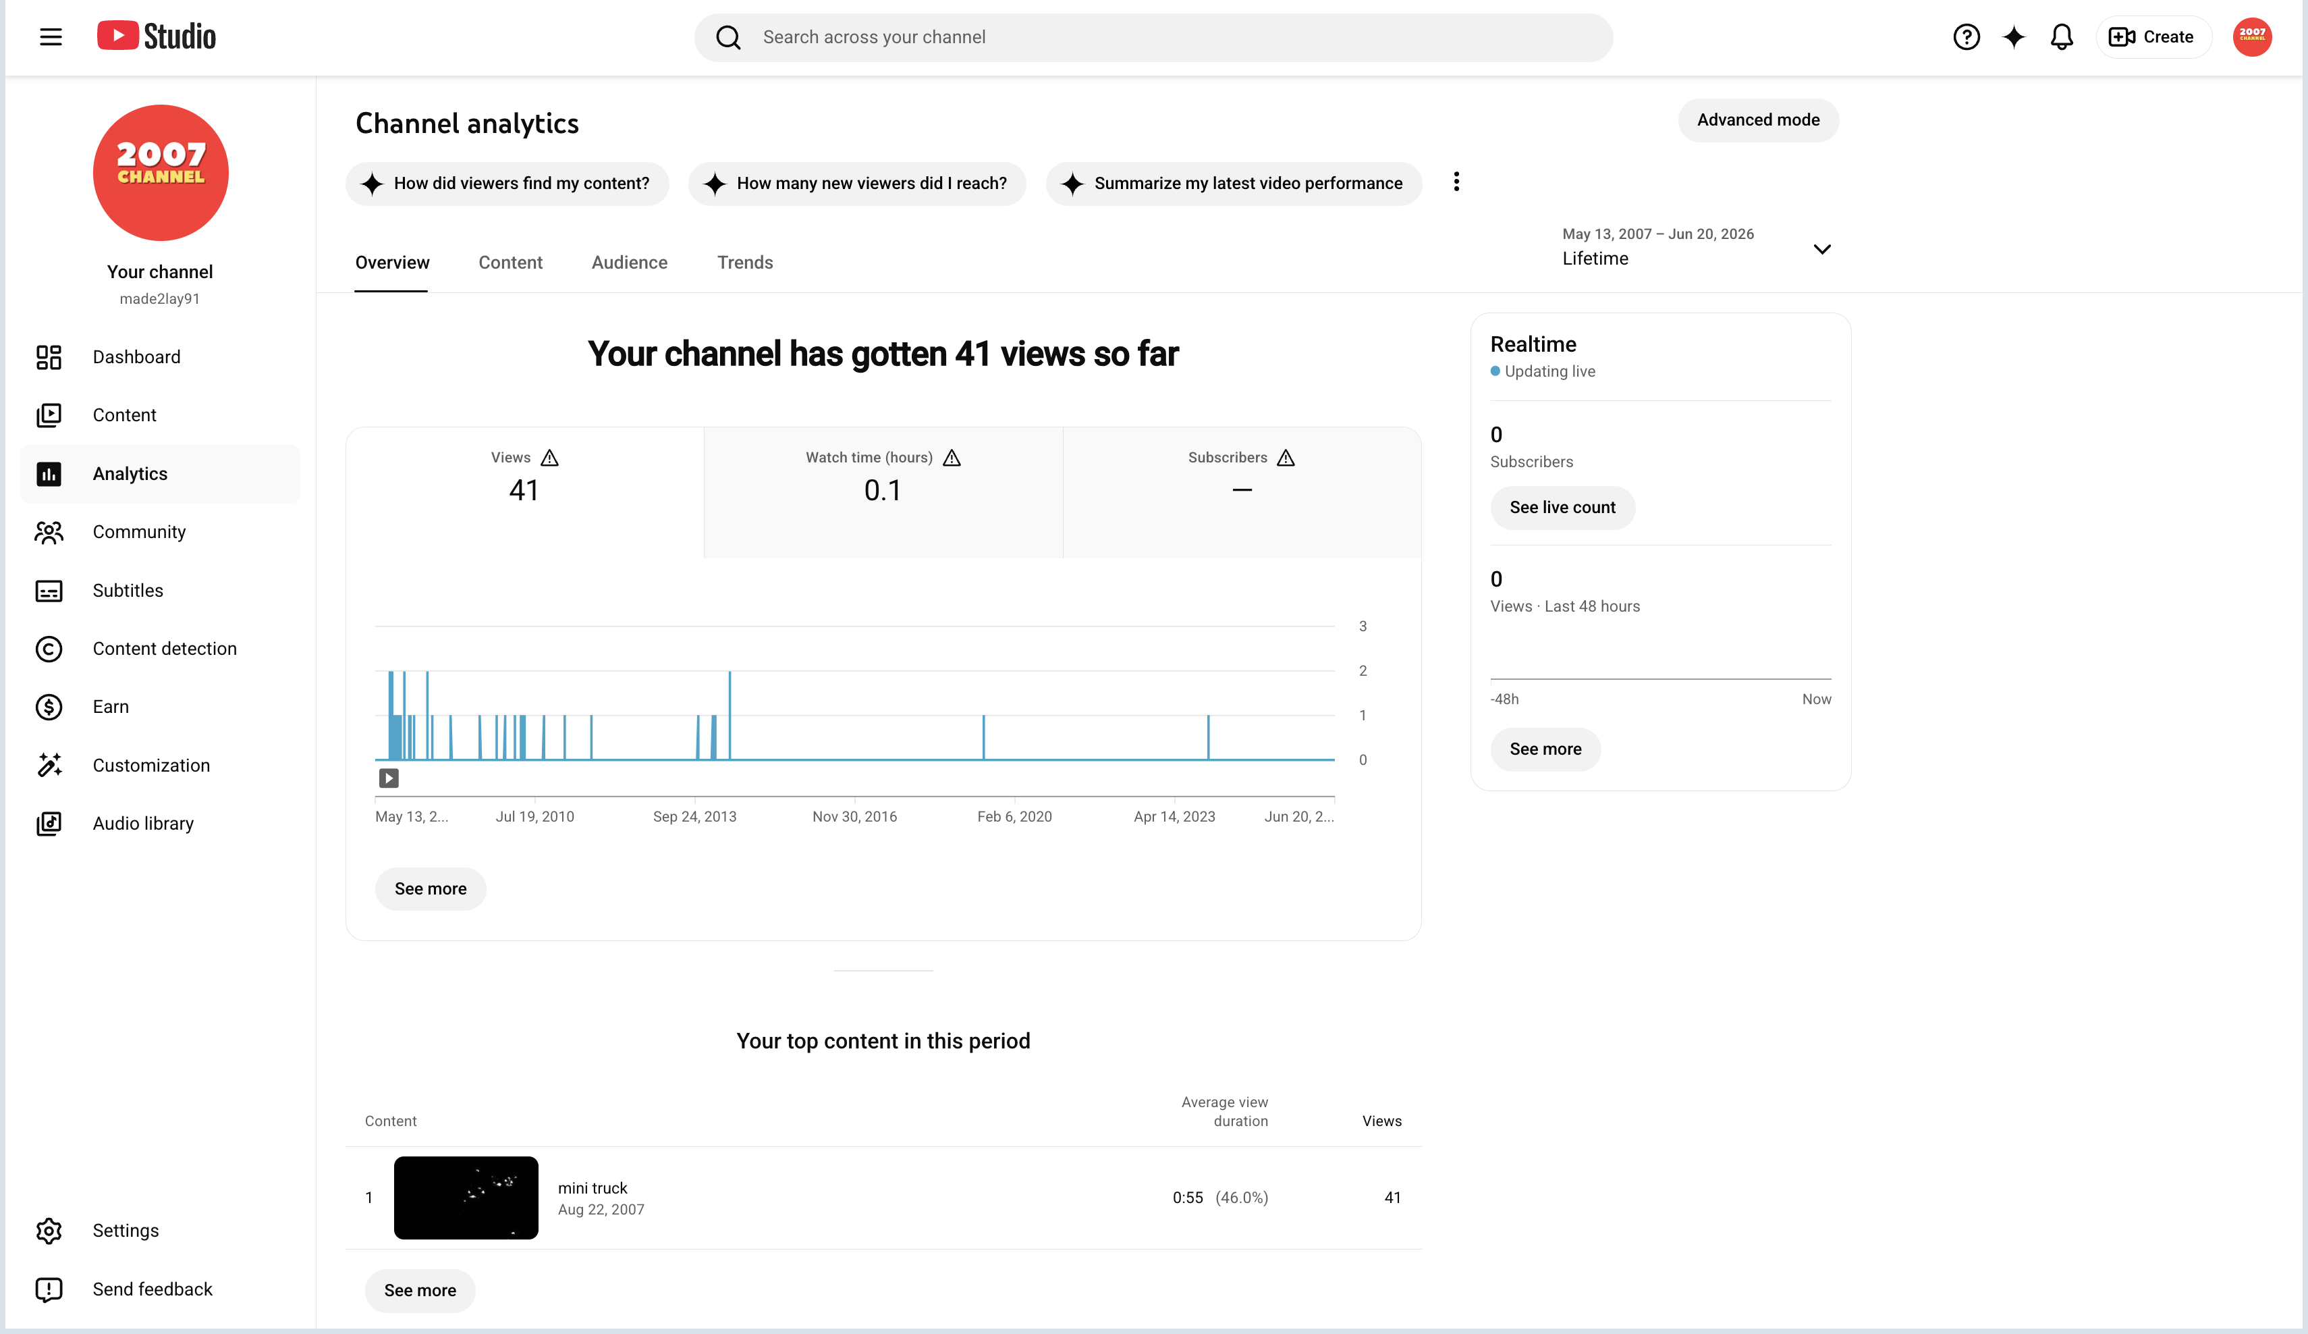Click the Settings gear icon
The image size is (2308, 1334).
click(x=49, y=1231)
